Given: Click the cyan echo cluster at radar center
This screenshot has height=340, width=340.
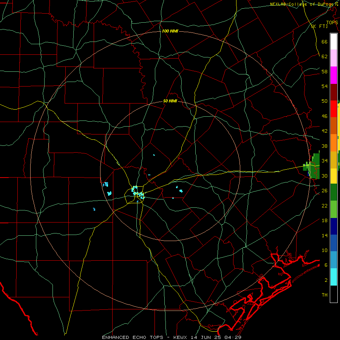Looking at the screenshot, I should [138, 192].
